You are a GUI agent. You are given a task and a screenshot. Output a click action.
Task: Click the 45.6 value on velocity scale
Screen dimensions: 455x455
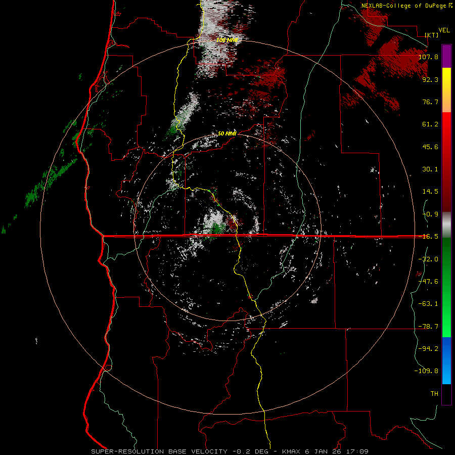tap(430, 147)
